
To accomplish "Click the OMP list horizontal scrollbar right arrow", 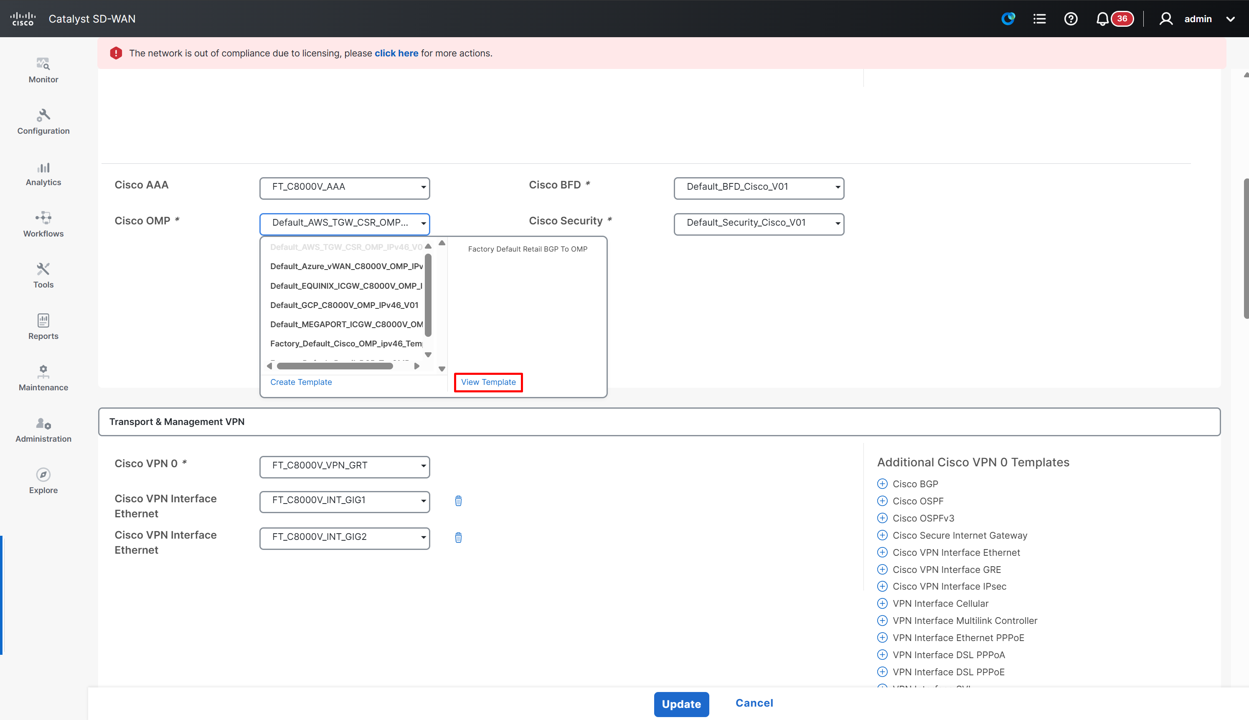I will 416,366.
